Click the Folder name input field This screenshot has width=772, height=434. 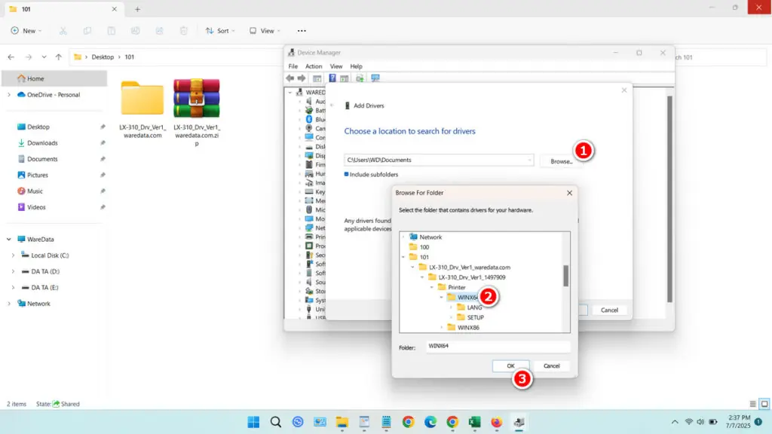pyautogui.click(x=498, y=346)
